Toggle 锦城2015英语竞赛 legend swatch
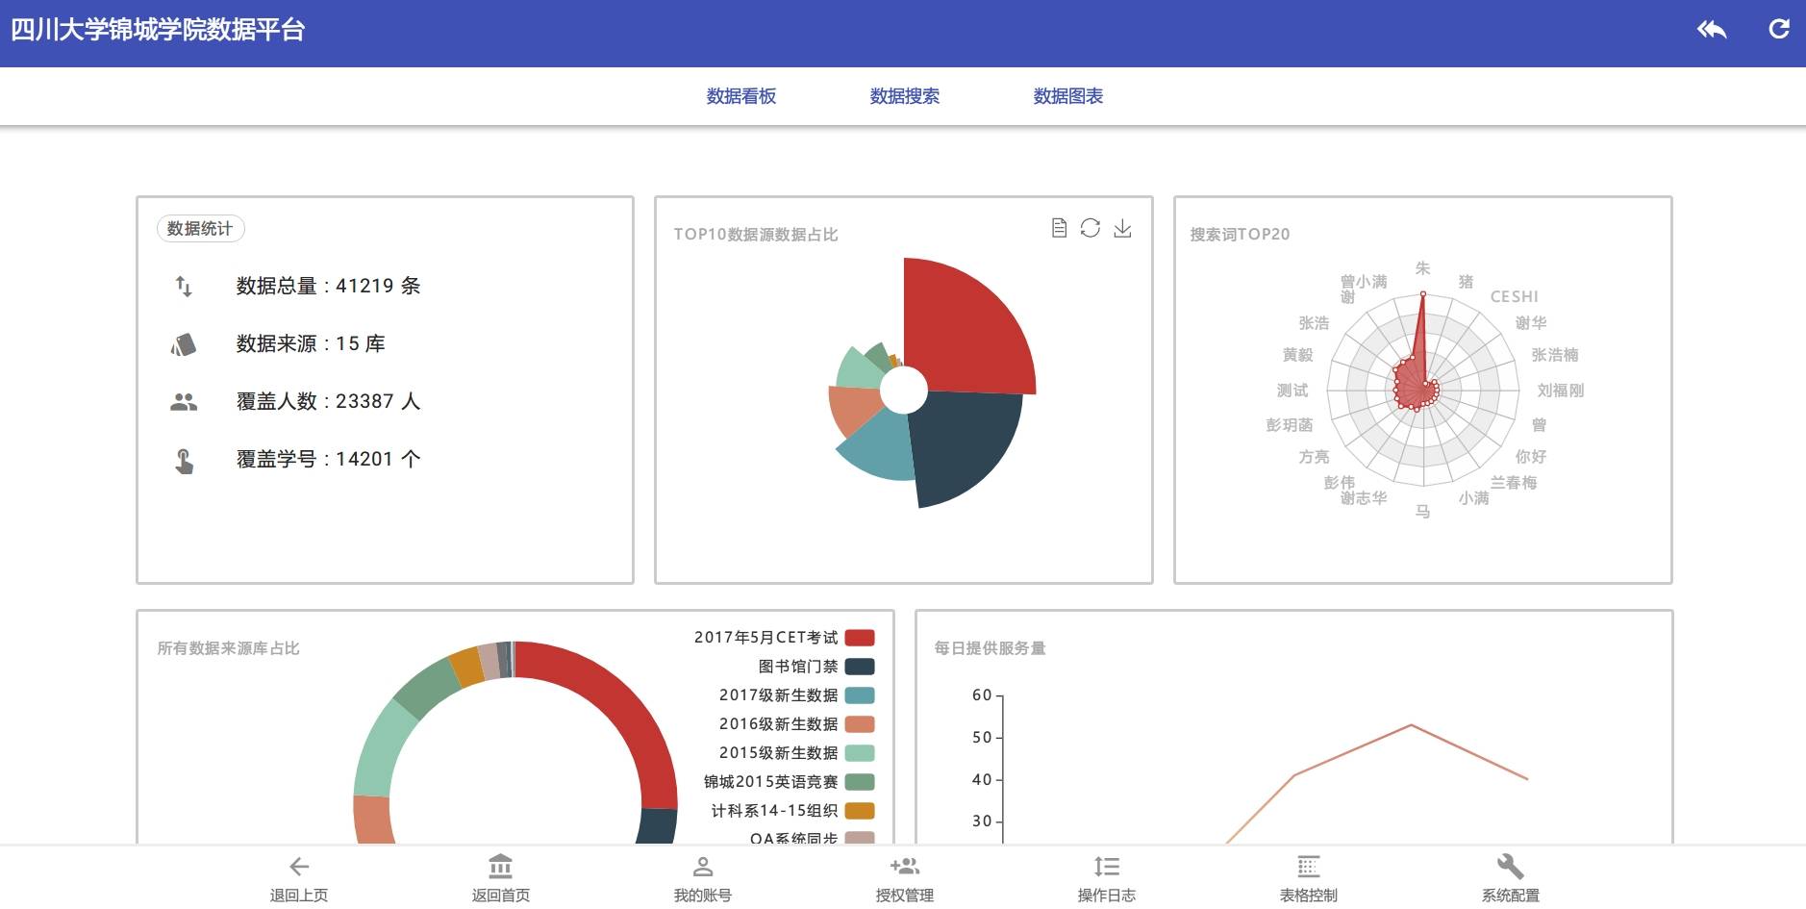 pos(860,782)
